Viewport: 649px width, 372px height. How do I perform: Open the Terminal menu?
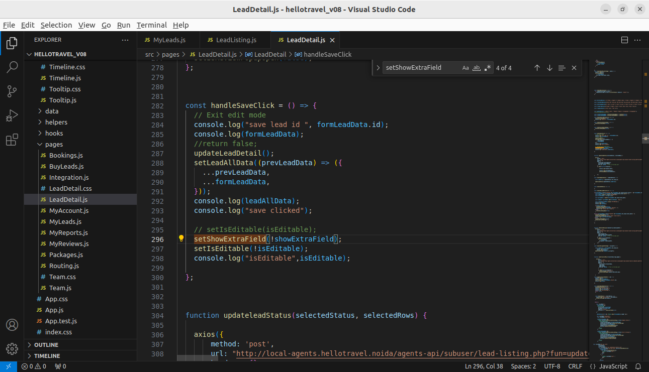coord(151,25)
